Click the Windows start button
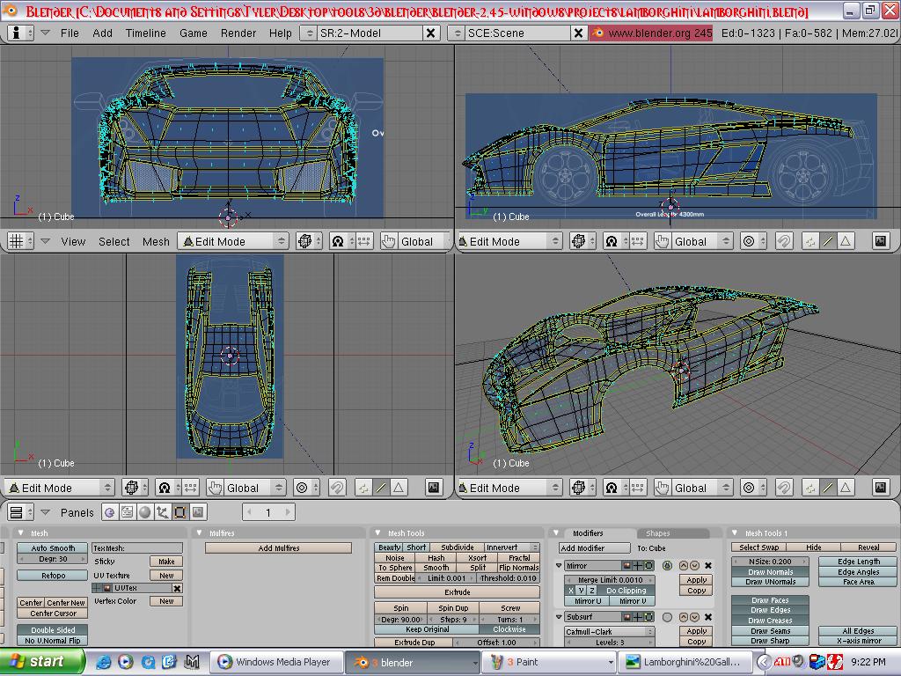The width and height of the screenshot is (901, 676). pyautogui.click(x=42, y=662)
